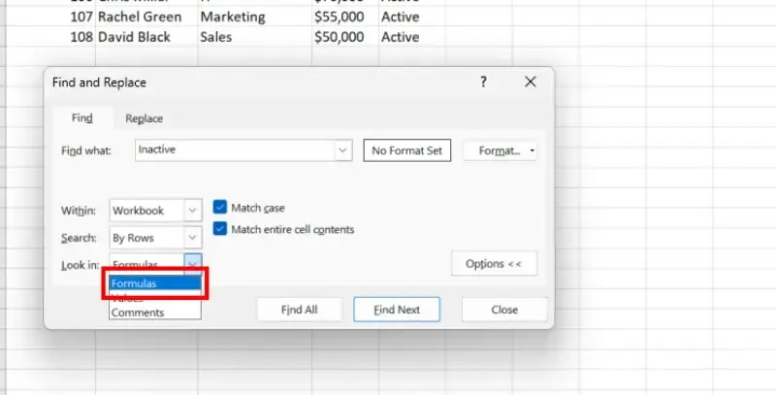The height and width of the screenshot is (395, 776).
Task: Toggle the Look in dropdown arrow
Action: point(193,263)
